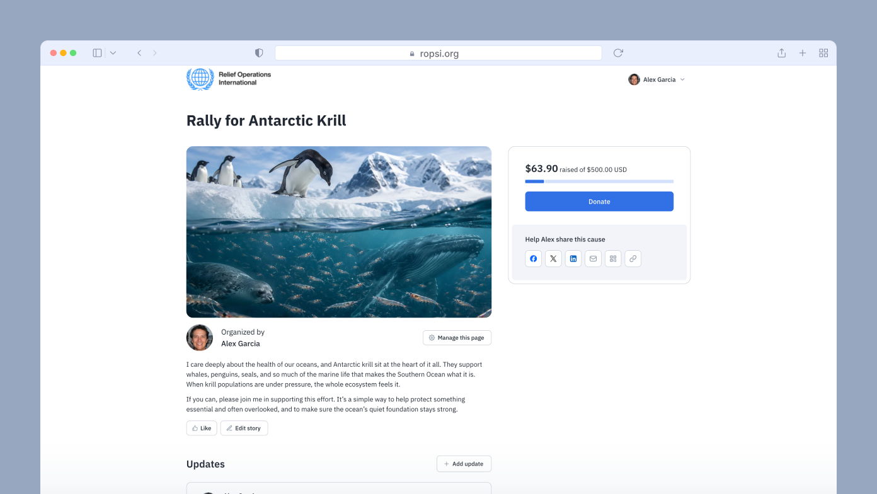Open the QR code share option
This screenshot has width=877, height=494.
(613, 258)
